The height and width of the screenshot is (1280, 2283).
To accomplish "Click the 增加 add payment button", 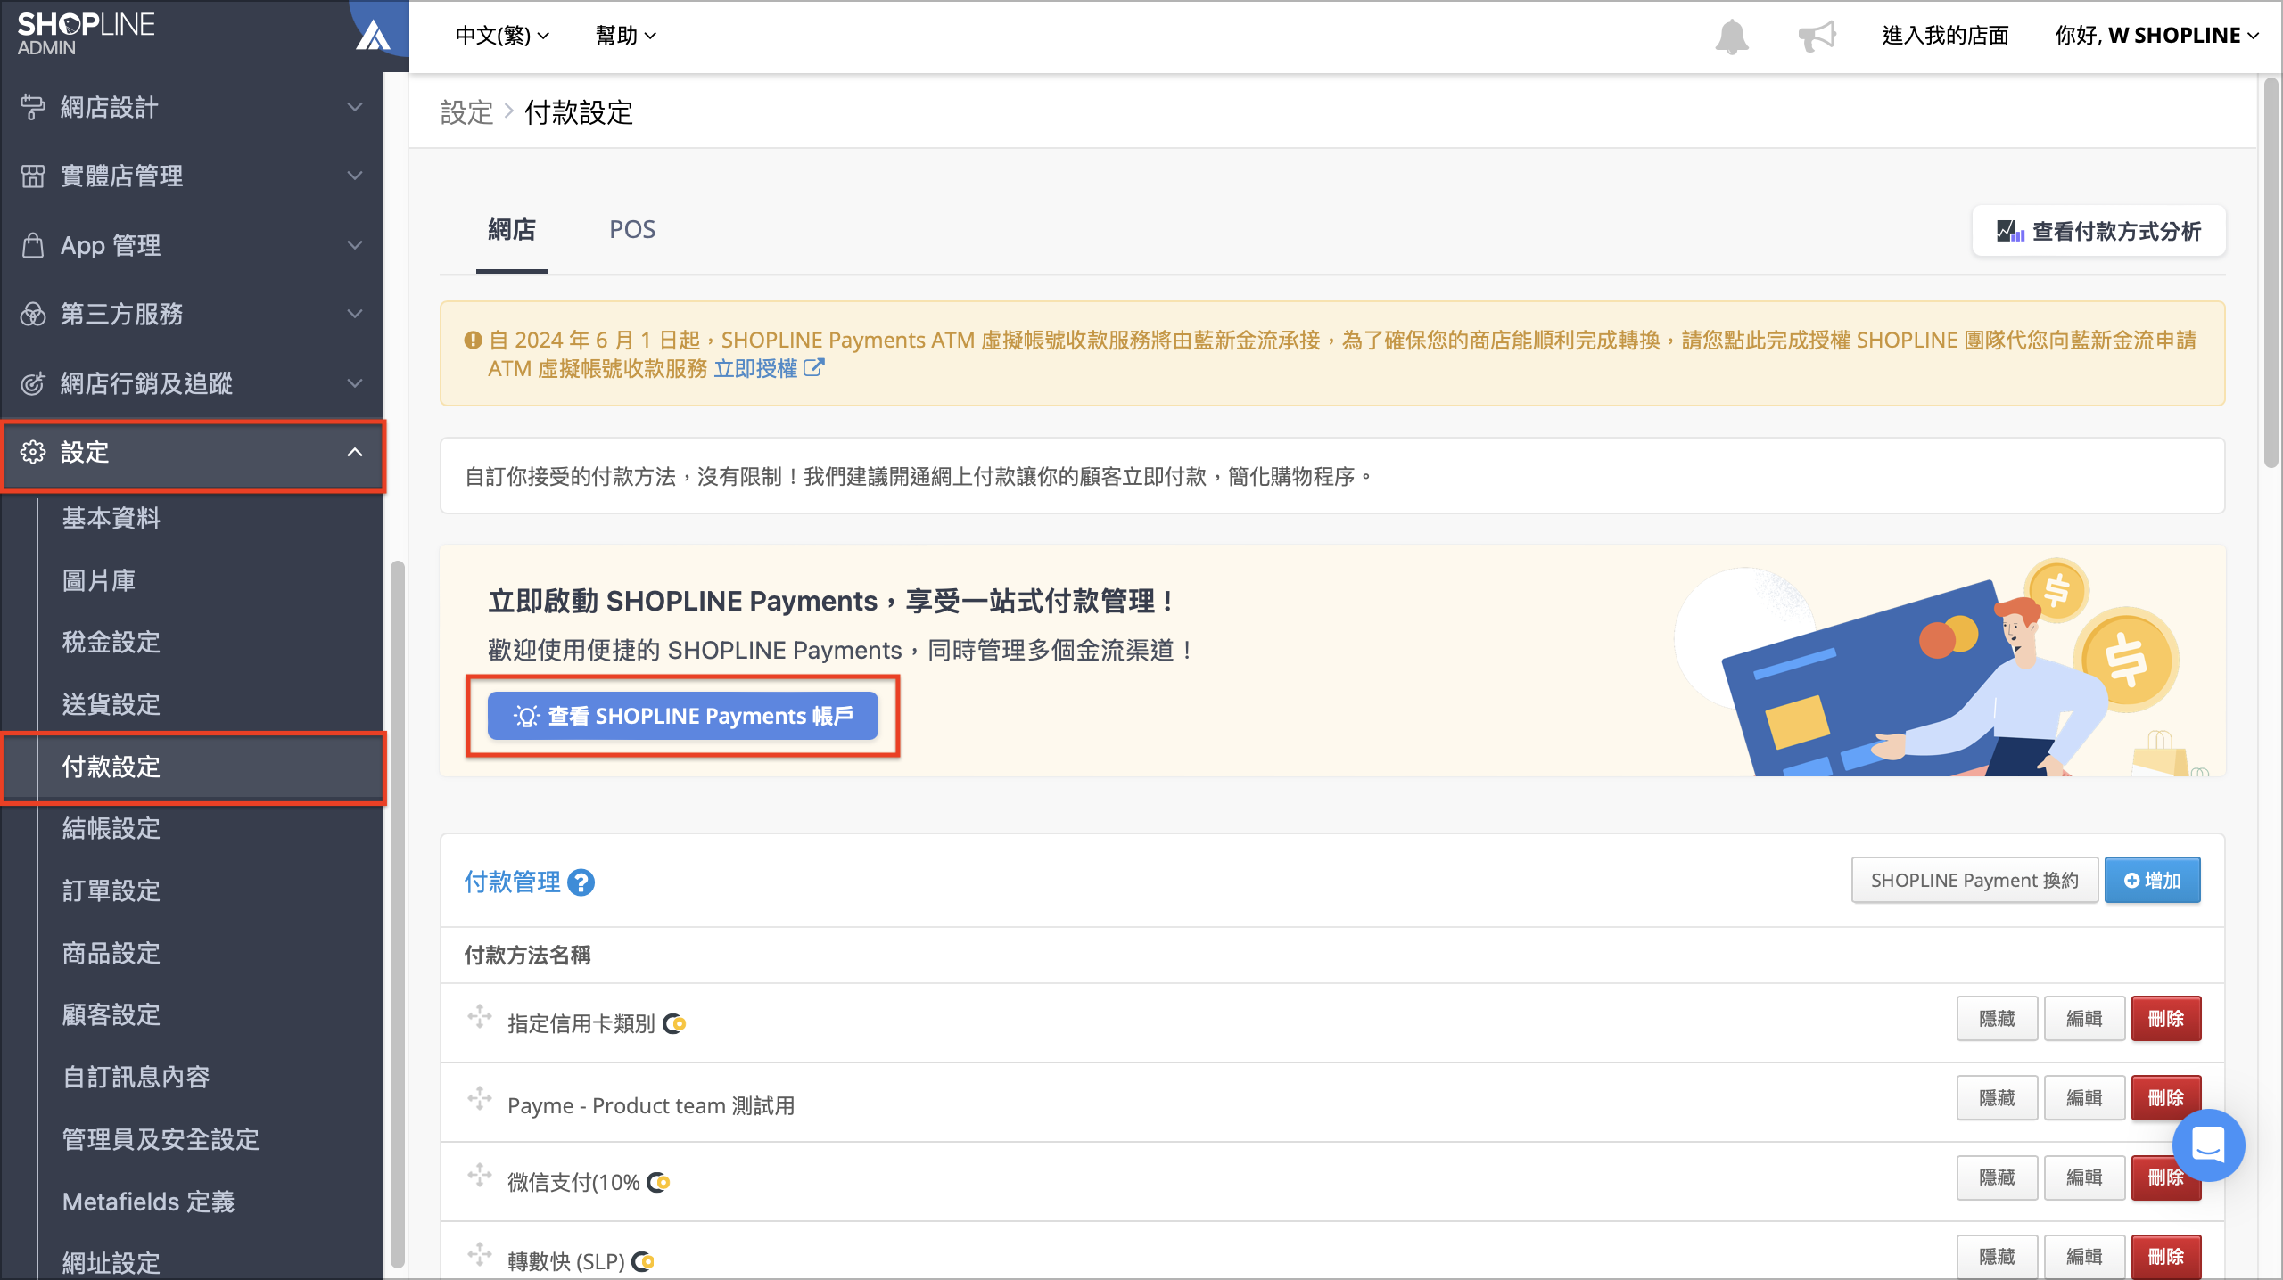I will [x=2153, y=881].
